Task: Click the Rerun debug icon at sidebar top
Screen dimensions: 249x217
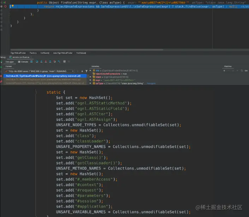Action: click(1, 62)
